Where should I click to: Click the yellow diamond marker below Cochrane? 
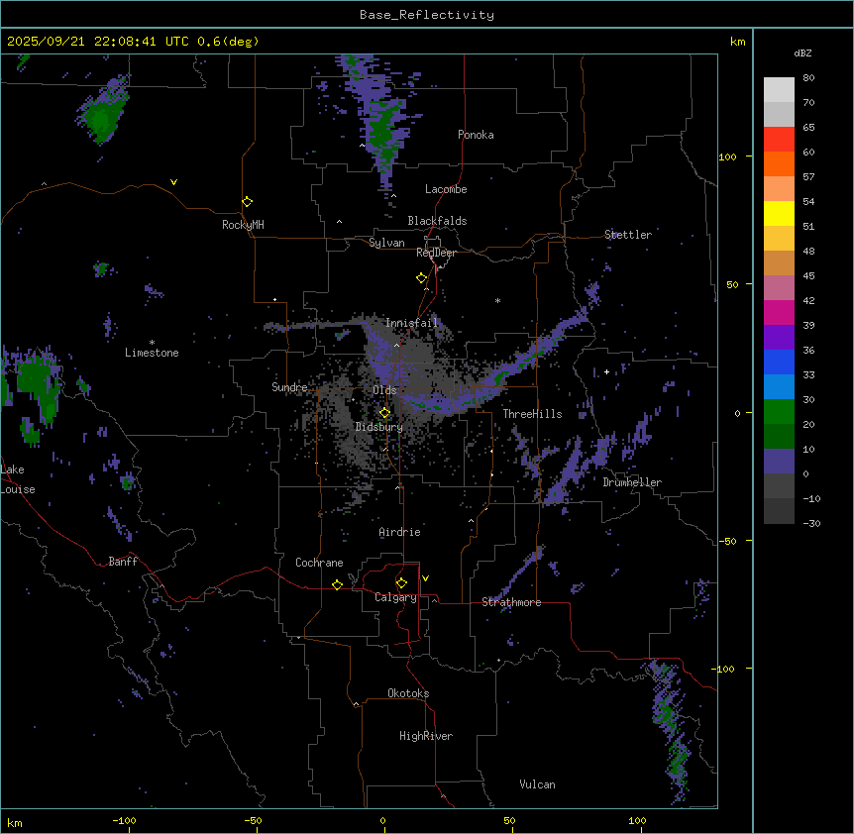tap(337, 584)
